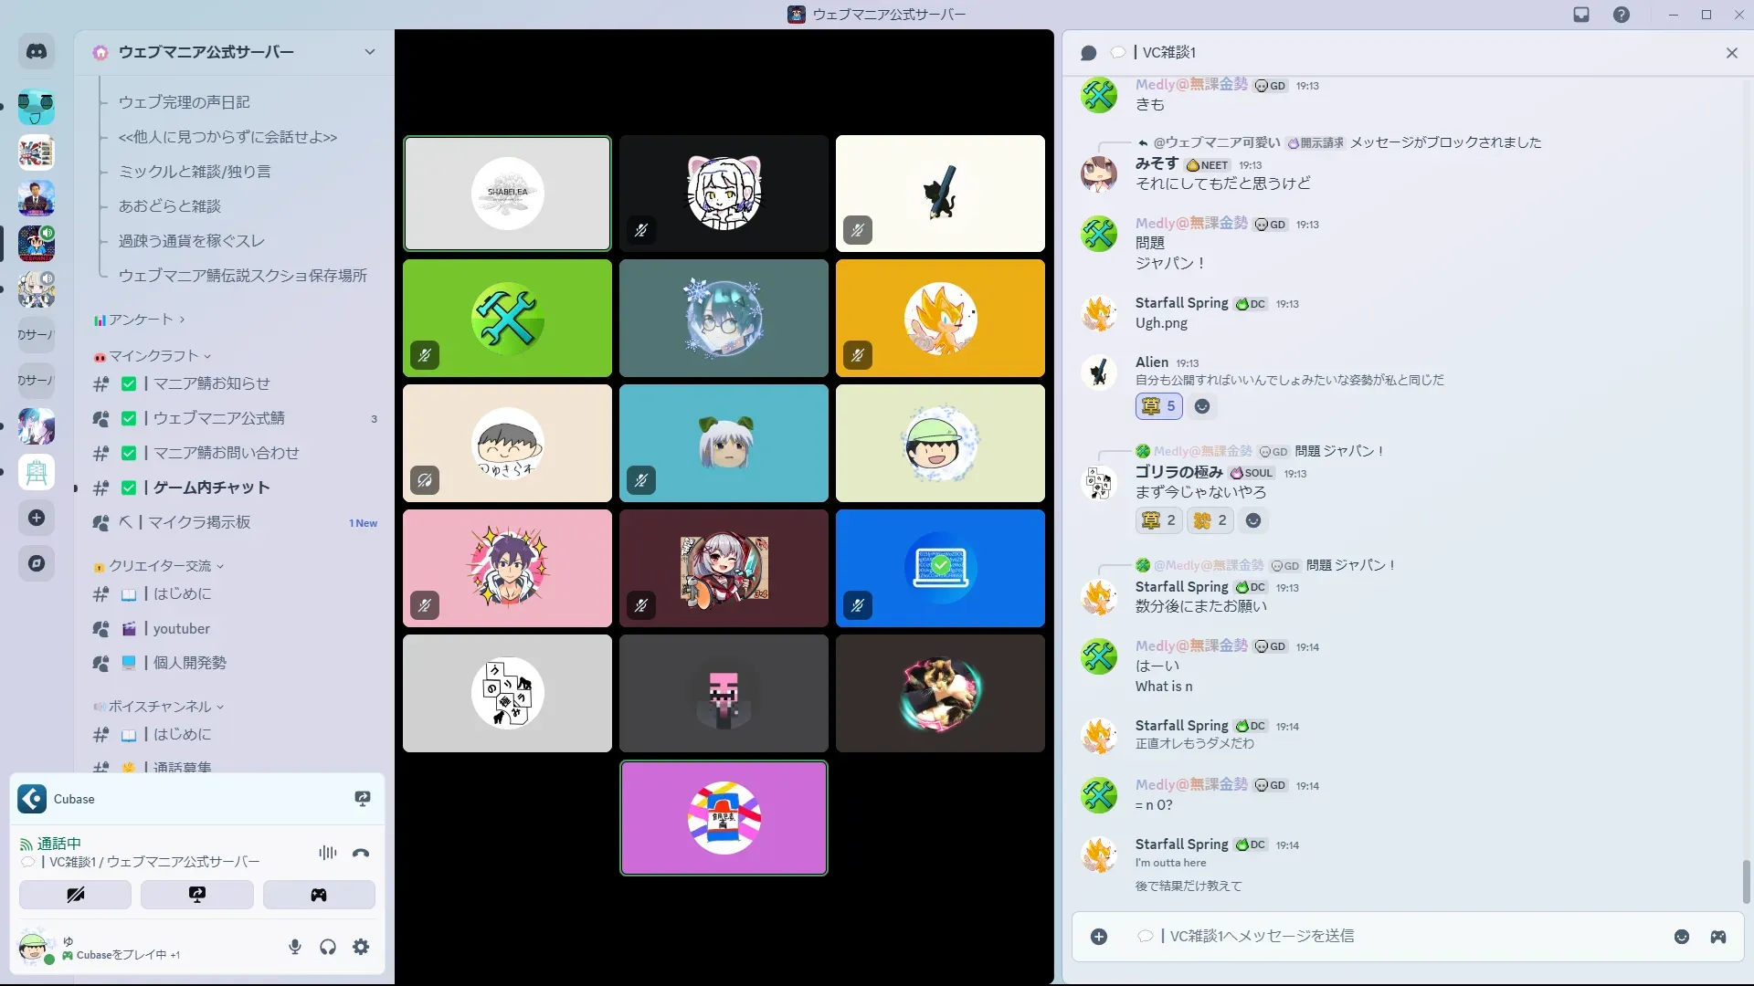Collapse the マインクラフト category
1754x986 pixels.
click(x=153, y=356)
